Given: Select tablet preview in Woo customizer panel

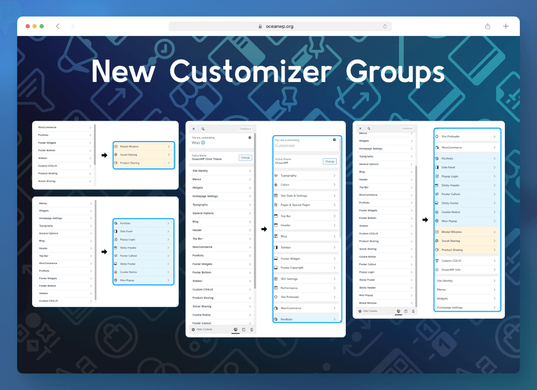Looking at the screenshot, I should 244,329.
